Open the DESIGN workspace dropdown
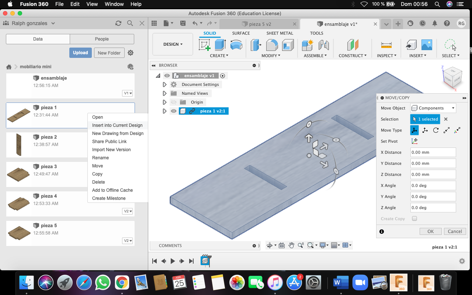Viewport: 472px width, 295px height. pyautogui.click(x=173, y=44)
